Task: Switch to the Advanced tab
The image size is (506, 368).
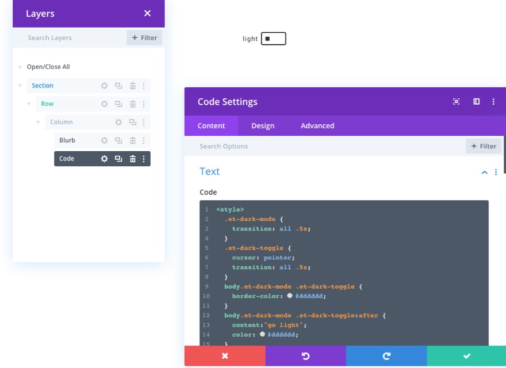Action: [x=317, y=125]
